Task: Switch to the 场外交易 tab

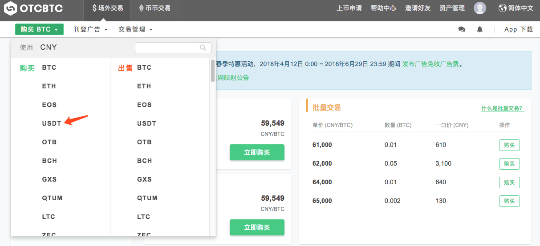Action: 107,8
